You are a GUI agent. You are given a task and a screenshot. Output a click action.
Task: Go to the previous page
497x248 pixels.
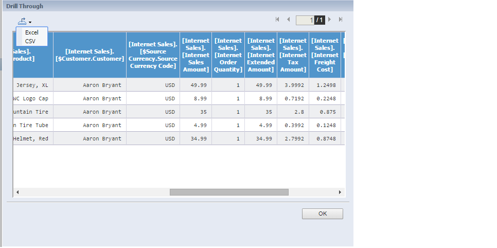tap(288, 20)
